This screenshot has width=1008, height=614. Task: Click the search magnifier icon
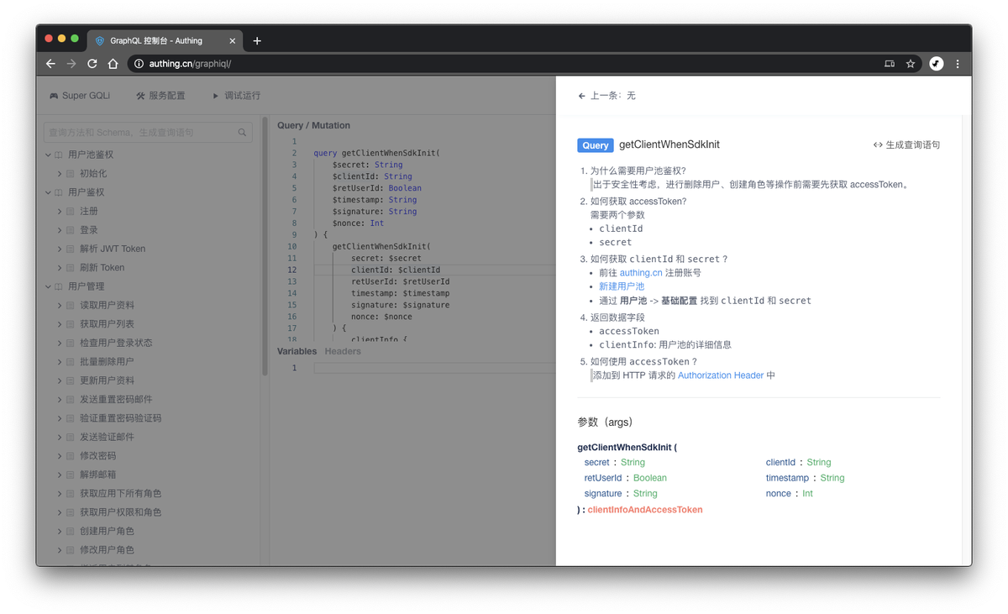tap(242, 133)
